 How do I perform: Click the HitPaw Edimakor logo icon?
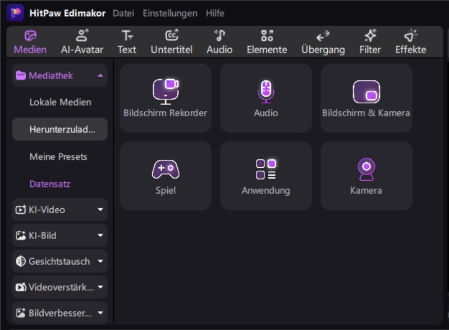click(15, 13)
